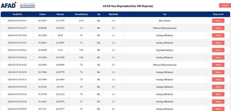Select magnitude 2.5 in the 05:43:43 row
Image resolution: width=231 pixels, height=111 pixels.
click(x=113, y=65)
